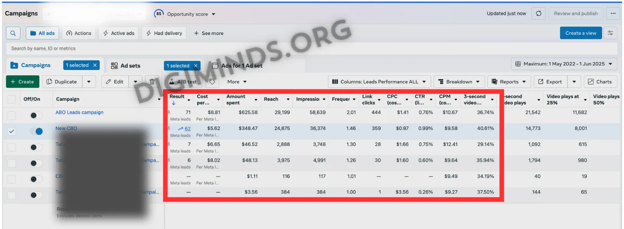Toggle the campaign that spent $3.56
Viewport: 624px width, 229px height.
pos(36,195)
